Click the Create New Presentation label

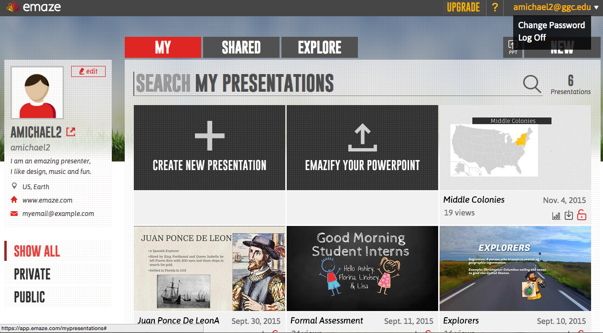tap(209, 165)
